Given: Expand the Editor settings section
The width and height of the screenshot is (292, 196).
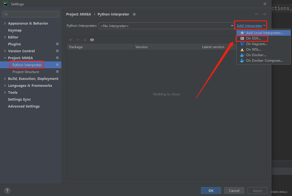Looking at the screenshot, I should [x=5, y=37].
